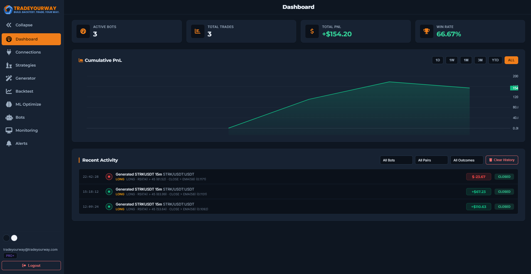Click the Alerts bell icon
Screen dimensions: 531x274
(9, 143)
